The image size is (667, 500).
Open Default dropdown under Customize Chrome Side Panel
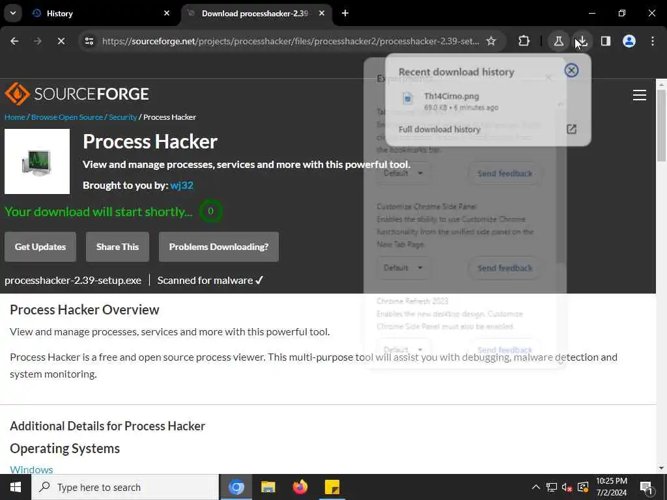(x=403, y=268)
